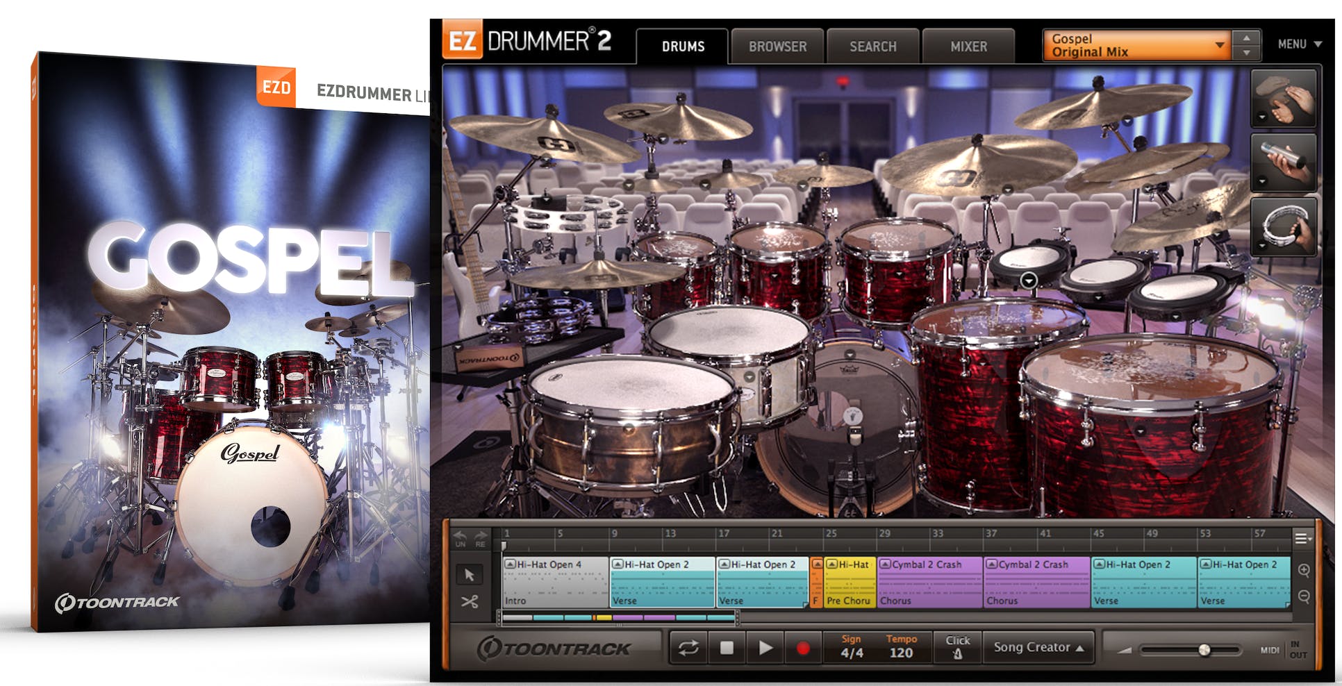Switch to the DRUMS tab
This screenshot has height=686, width=1342.
click(683, 47)
